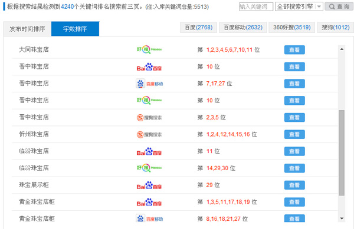Click ranking text 1,2,4,12,14,15,16
The width and height of the screenshot is (354, 229).
228,134
